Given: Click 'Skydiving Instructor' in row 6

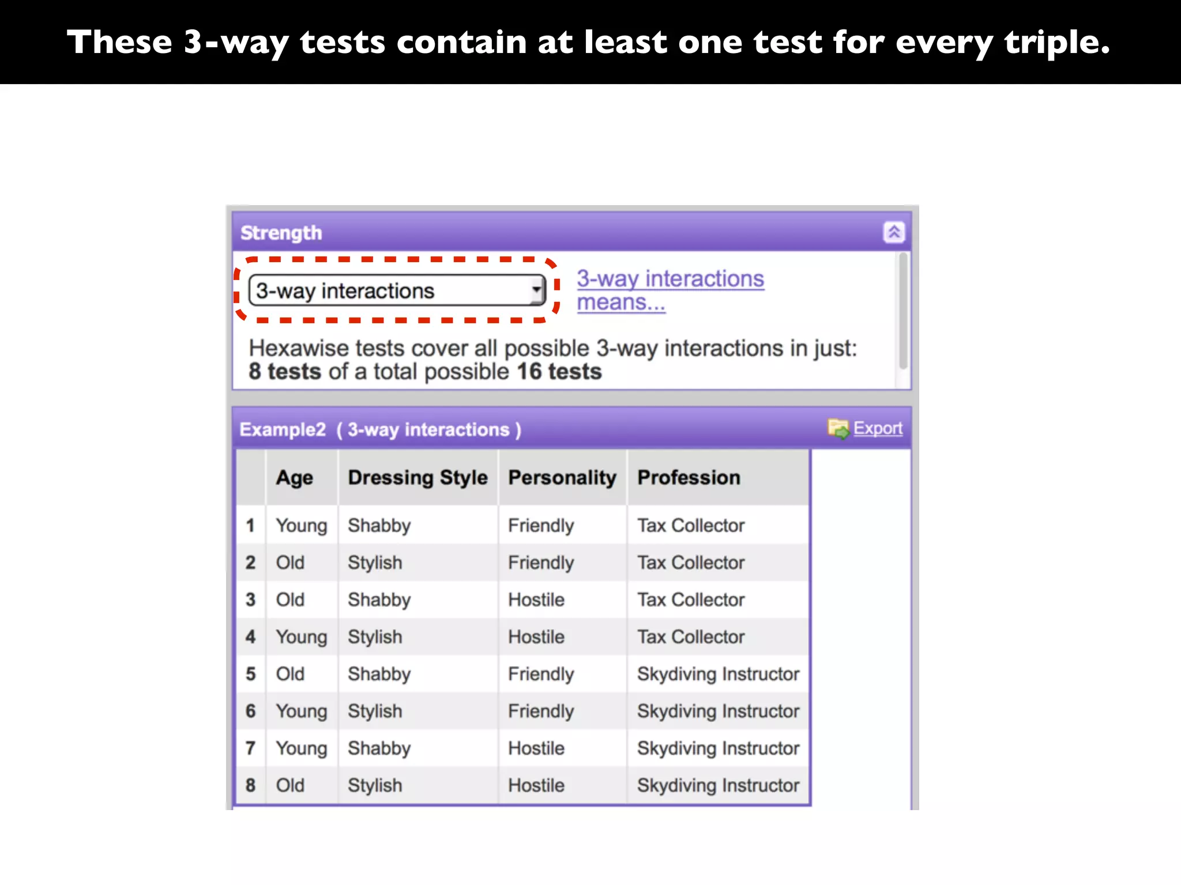Looking at the screenshot, I should pos(718,711).
